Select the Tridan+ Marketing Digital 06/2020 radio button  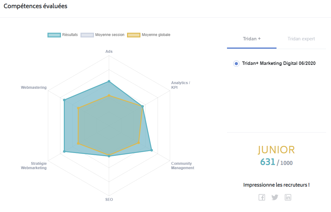tap(236, 63)
